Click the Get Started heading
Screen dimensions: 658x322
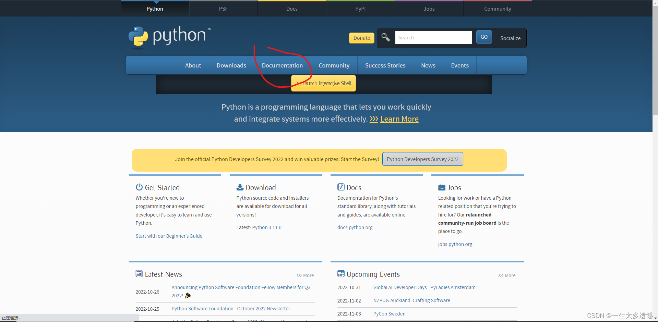[162, 187]
